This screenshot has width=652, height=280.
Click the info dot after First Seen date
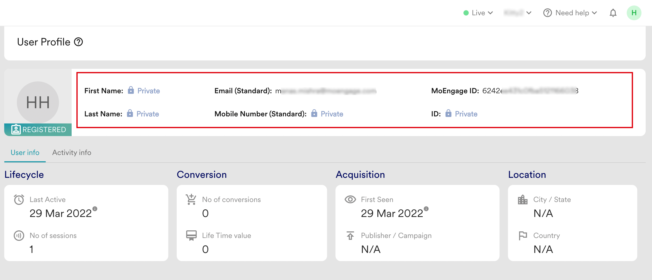(426, 209)
